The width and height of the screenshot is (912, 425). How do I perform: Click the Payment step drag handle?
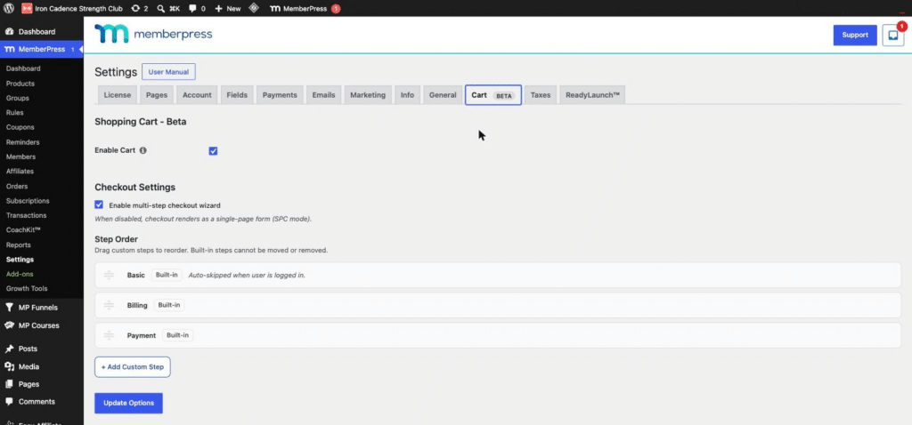[x=109, y=335]
